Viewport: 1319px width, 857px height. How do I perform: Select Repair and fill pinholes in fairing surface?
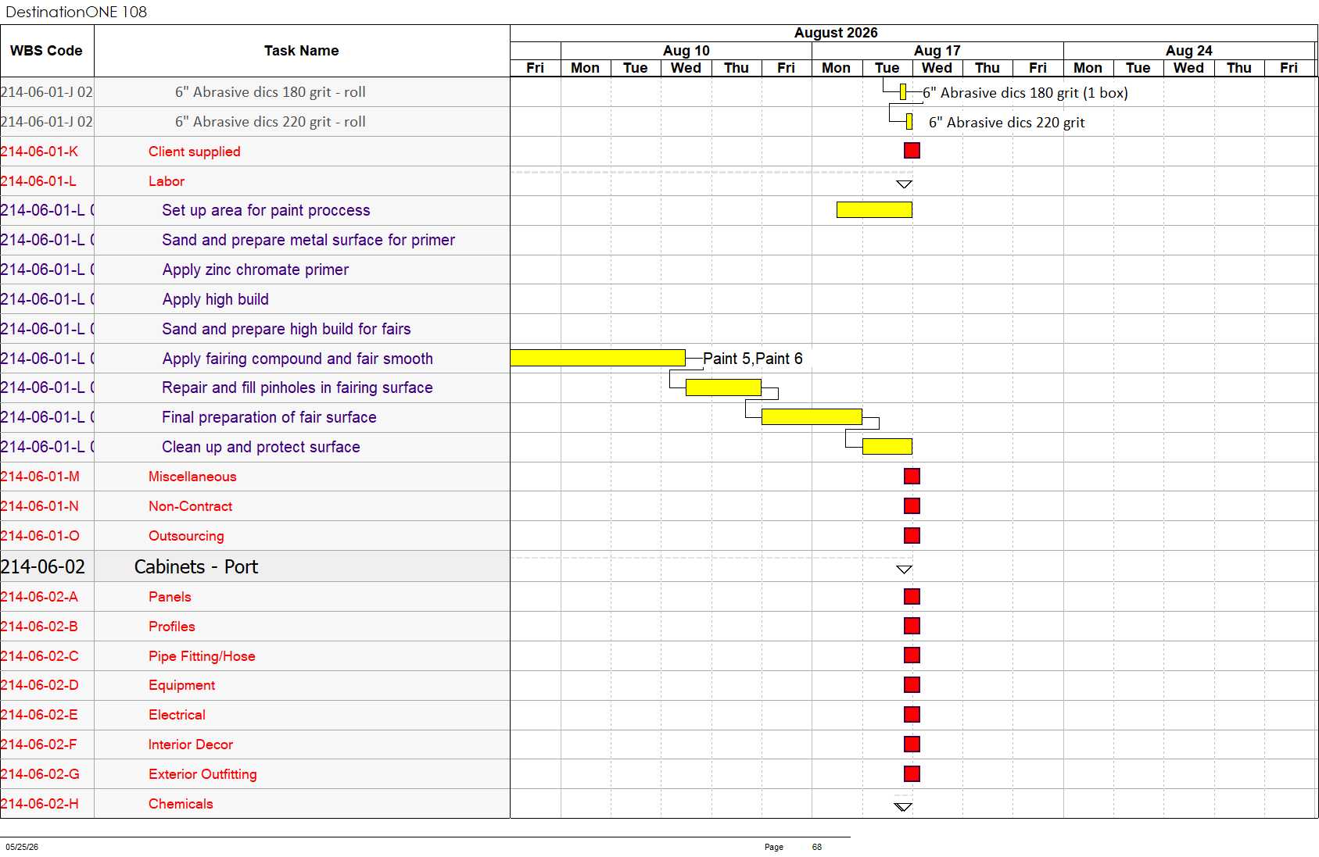(x=297, y=387)
